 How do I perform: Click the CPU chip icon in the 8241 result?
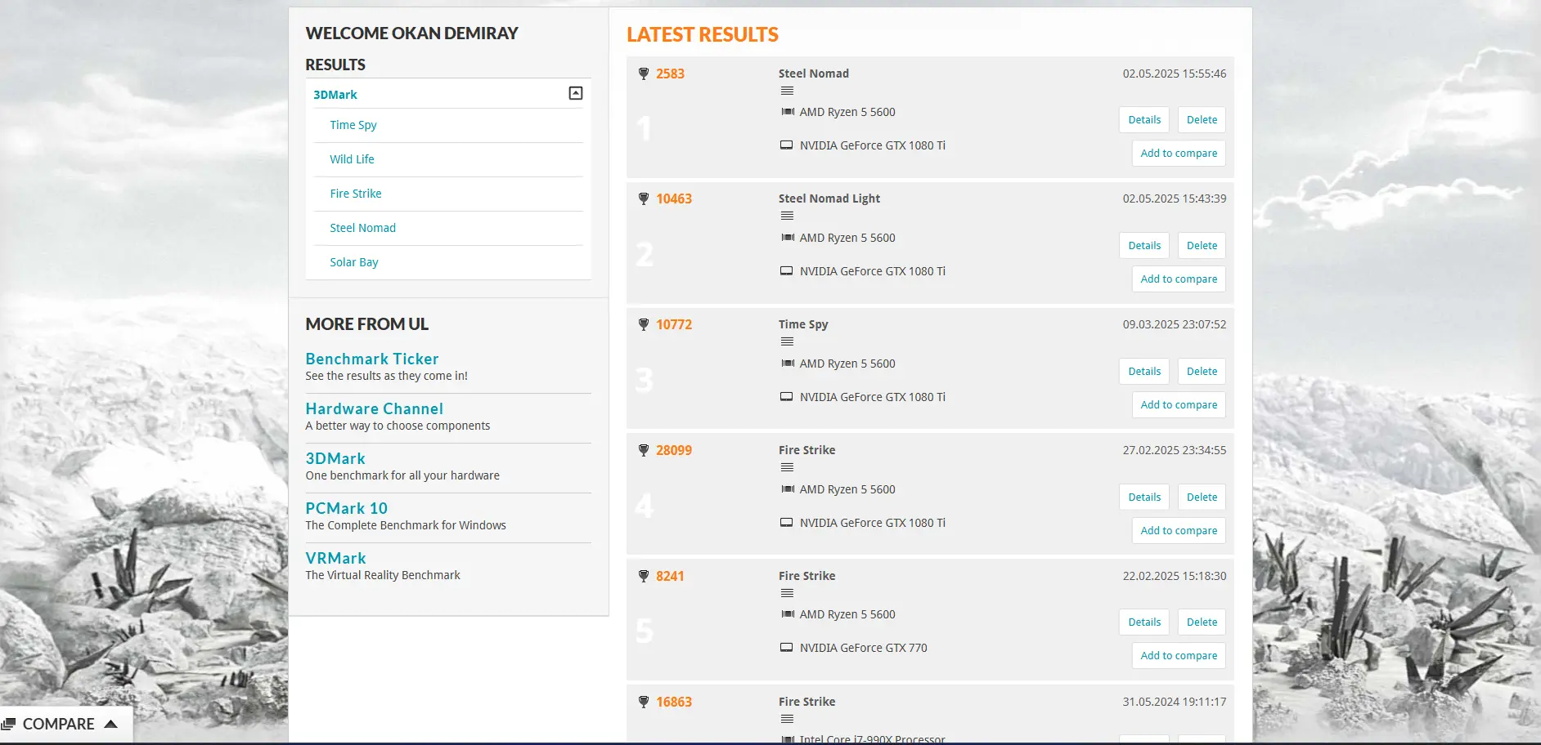[788, 614]
